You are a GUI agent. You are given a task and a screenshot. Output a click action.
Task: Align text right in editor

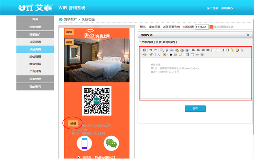[x=203, y=50]
